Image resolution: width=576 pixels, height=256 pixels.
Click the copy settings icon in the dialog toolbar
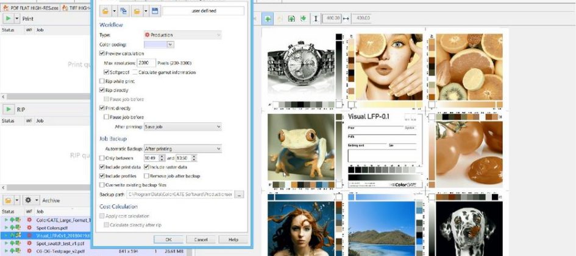tap(123, 11)
